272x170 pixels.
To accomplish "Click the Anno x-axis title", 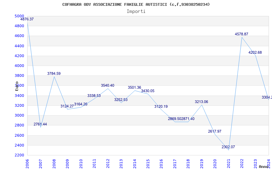I will (x=263, y=167).
